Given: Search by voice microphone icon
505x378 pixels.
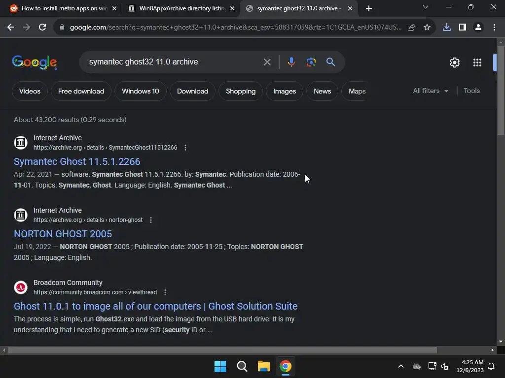Looking at the screenshot, I should (291, 62).
